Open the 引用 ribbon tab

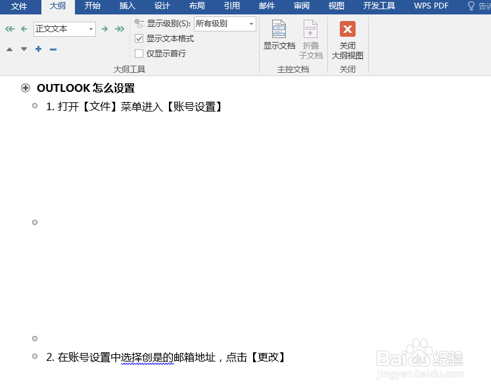tap(232, 6)
